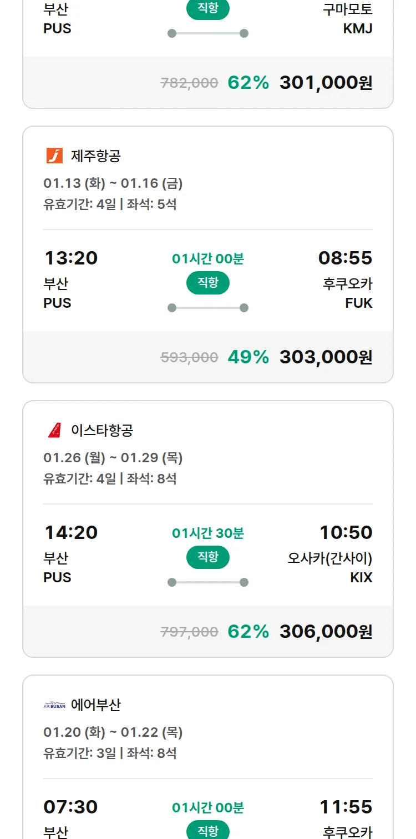
Task: Click the 13:20 departure time from Busan
Action: click(71, 258)
